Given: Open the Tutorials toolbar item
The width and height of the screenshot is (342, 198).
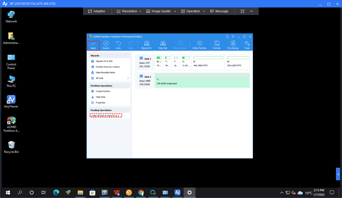Looking at the screenshot, I should 216,45.
